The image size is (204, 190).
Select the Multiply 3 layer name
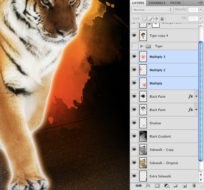(x=157, y=57)
